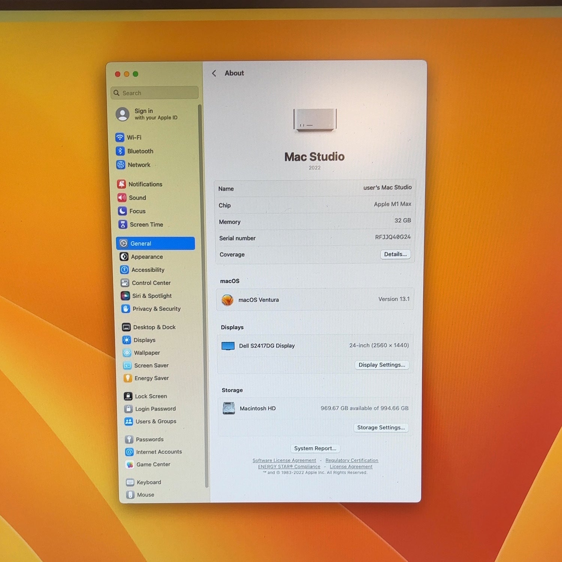Open the Internet Accounts @ icon
Screen dimensions: 562x562
tap(130, 452)
